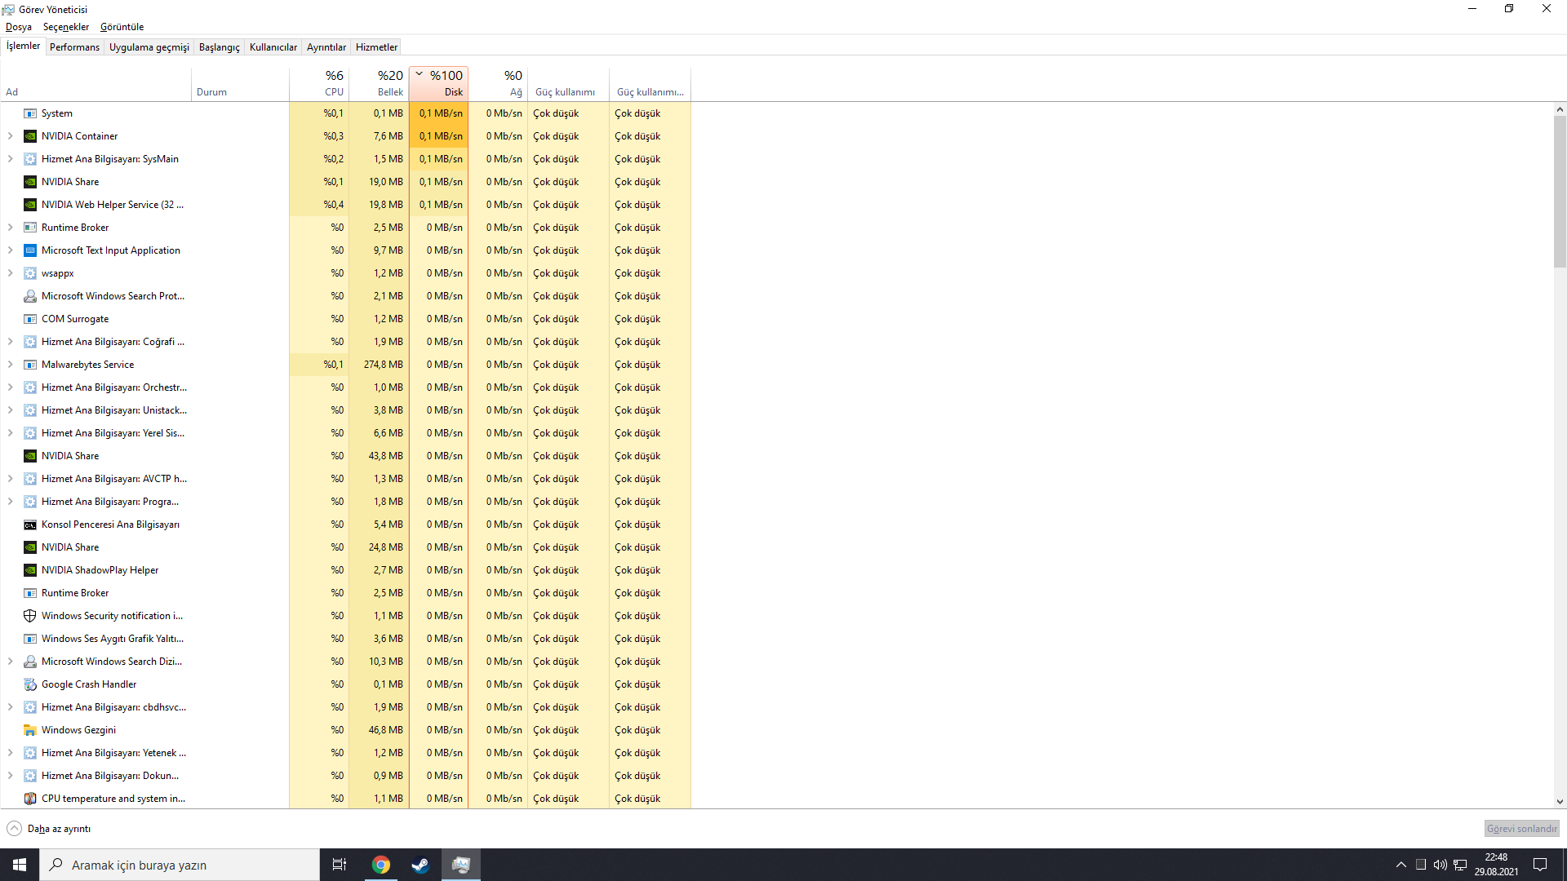This screenshot has width=1567, height=881.
Task: Click the taskbar search field
Action: 180,864
